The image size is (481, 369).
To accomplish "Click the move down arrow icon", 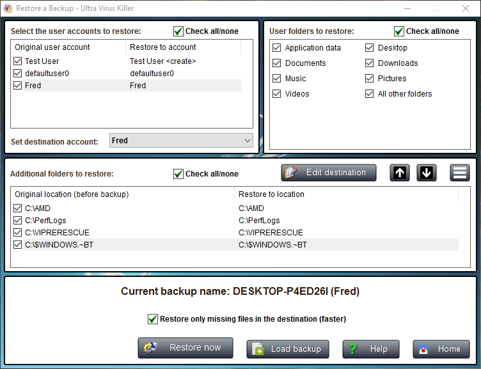I will pos(427,173).
